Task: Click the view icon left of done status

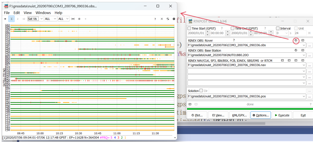Action: point(190,104)
